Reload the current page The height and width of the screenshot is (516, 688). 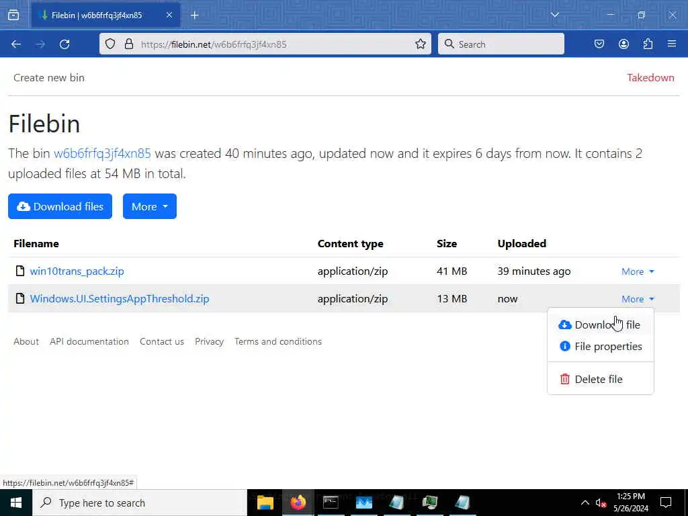click(x=64, y=44)
